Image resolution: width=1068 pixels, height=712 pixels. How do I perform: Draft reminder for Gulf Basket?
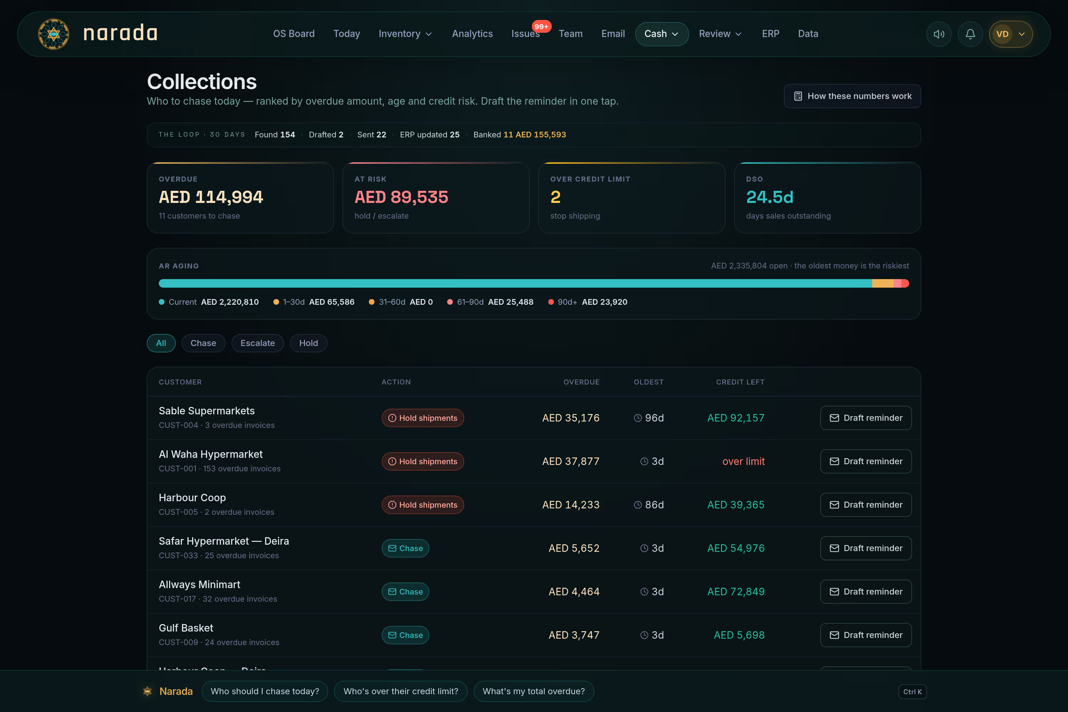pos(865,635)
